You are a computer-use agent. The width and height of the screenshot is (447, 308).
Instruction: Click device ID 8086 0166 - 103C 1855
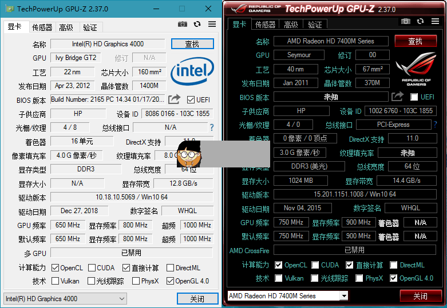click(x=177, y=114)
